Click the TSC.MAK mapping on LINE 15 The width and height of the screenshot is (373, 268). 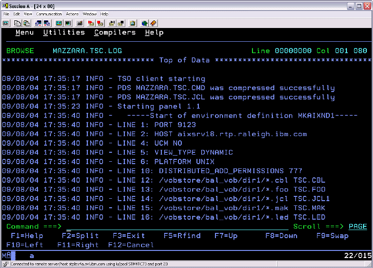pyautogui.click(x=309, y=208)
